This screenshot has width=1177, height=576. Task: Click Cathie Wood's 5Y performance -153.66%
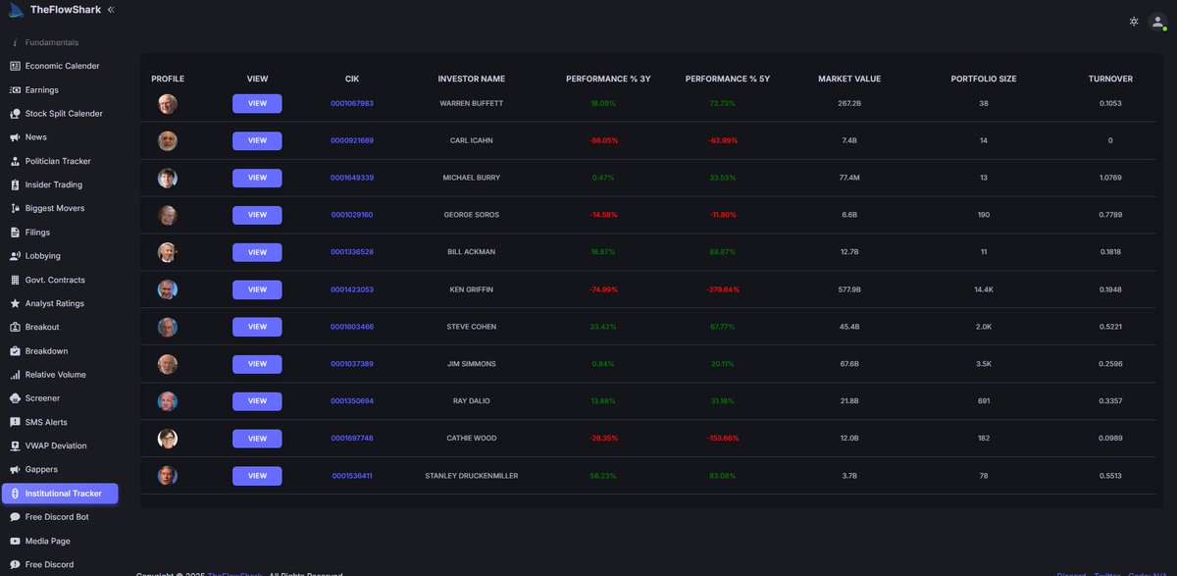click(723, 439)
